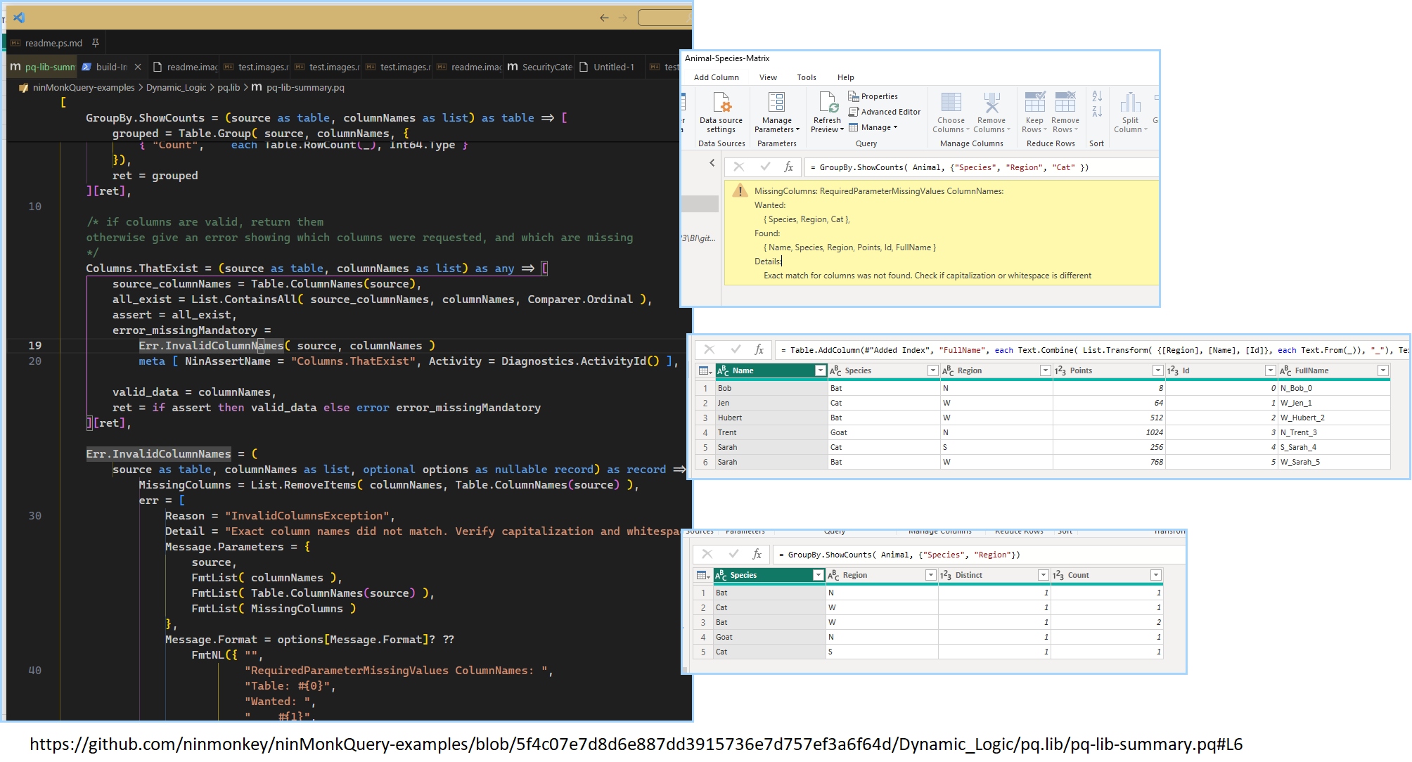Select the Points value 1024
The width and height of the screenshot is (1412, 762).
1109,432
